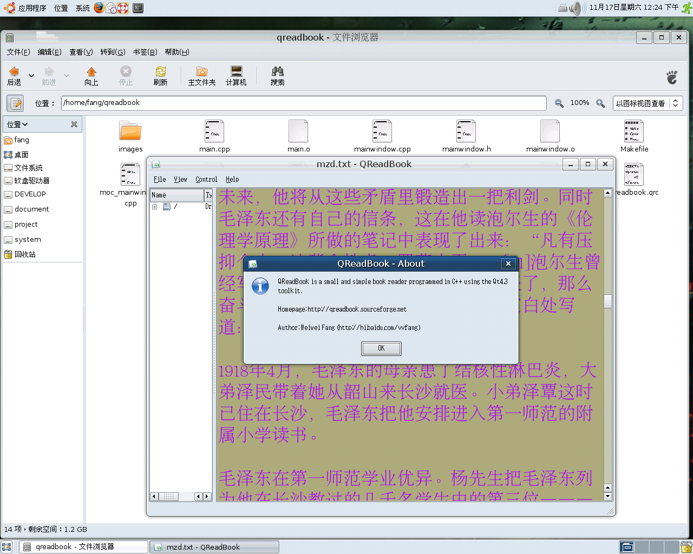Viewport: 693px width, 554px height.
Task: Zoom out with the minus magnifier
Action: 559,103
